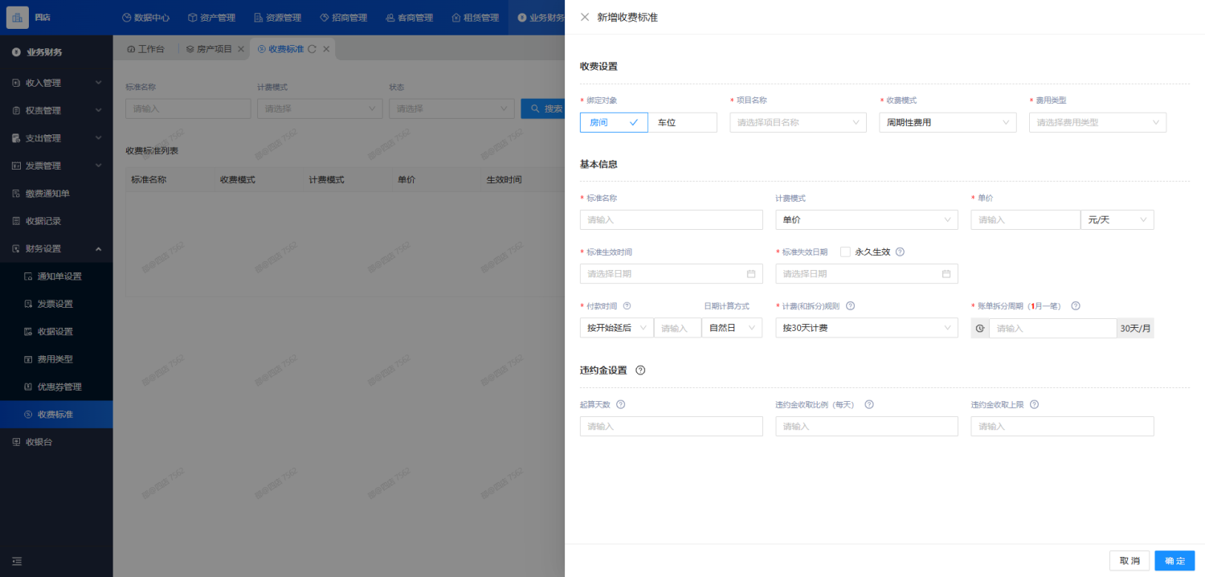Click the 违约金收取上限 input field
Viewport: 1205px width, 577px height.
(x=1063, y=427)
